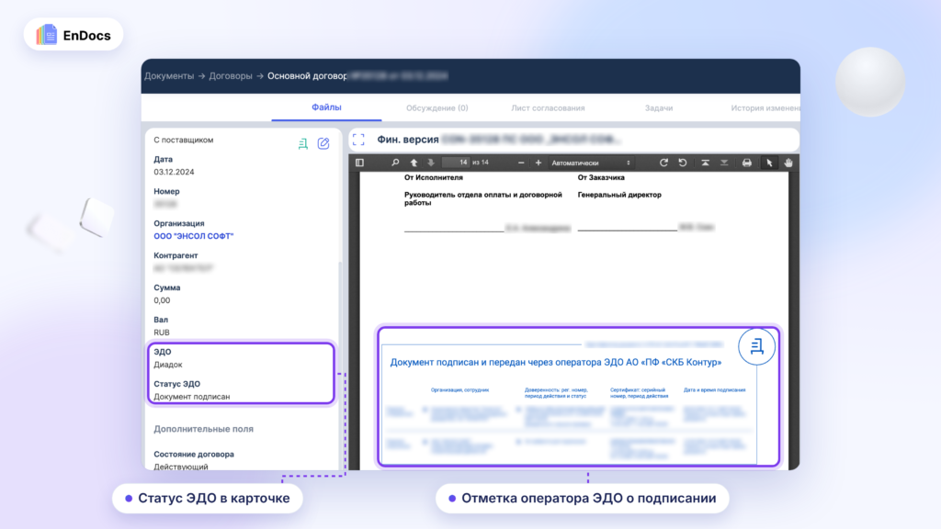Open the Лист согласования tab

548,108
